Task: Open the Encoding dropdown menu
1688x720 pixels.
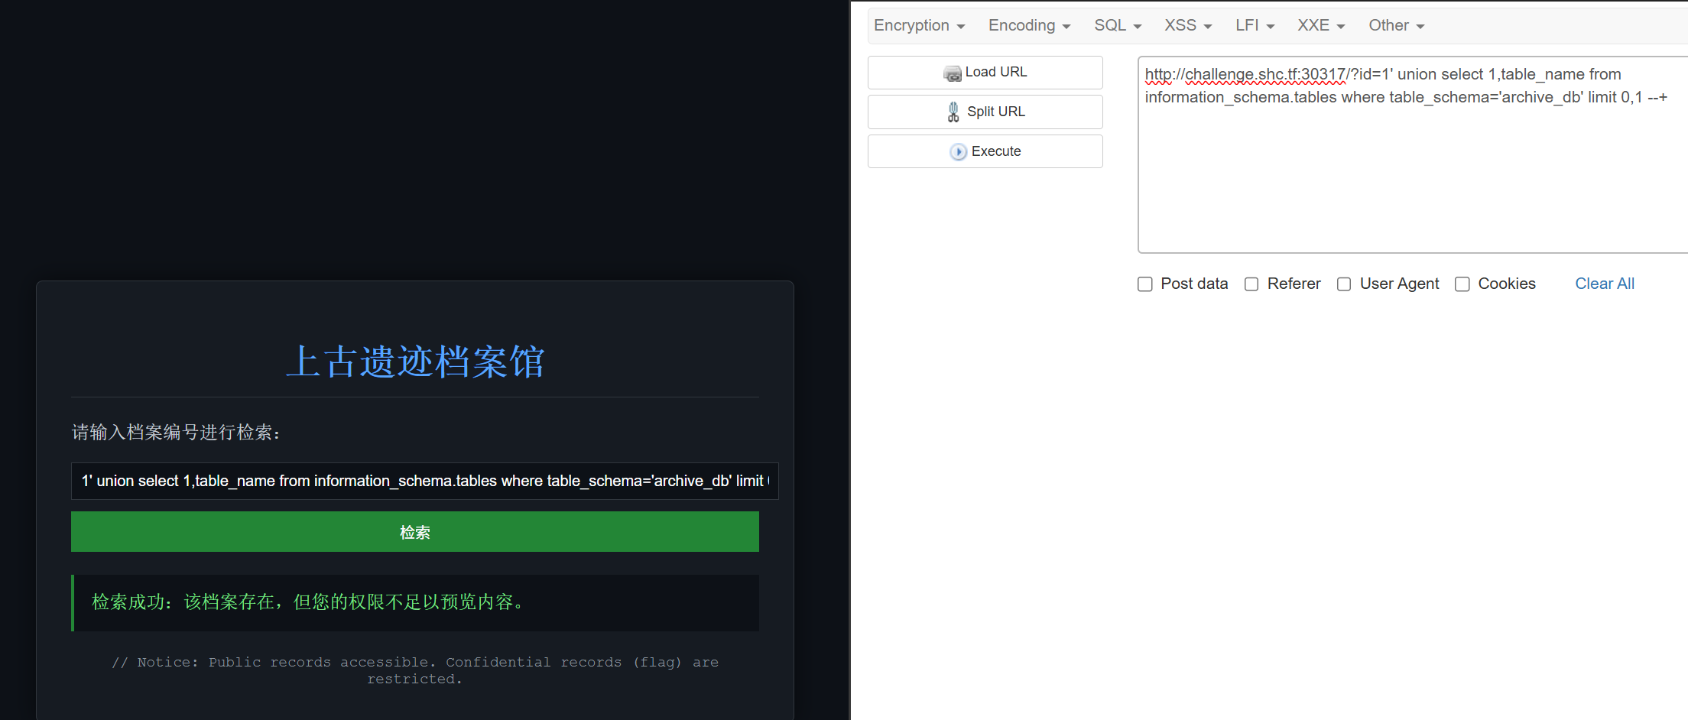Action: pyautogui.click(x=1029, y=25)
